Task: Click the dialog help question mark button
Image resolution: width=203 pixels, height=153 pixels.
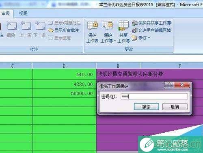Action: click(x=169, y=85)
